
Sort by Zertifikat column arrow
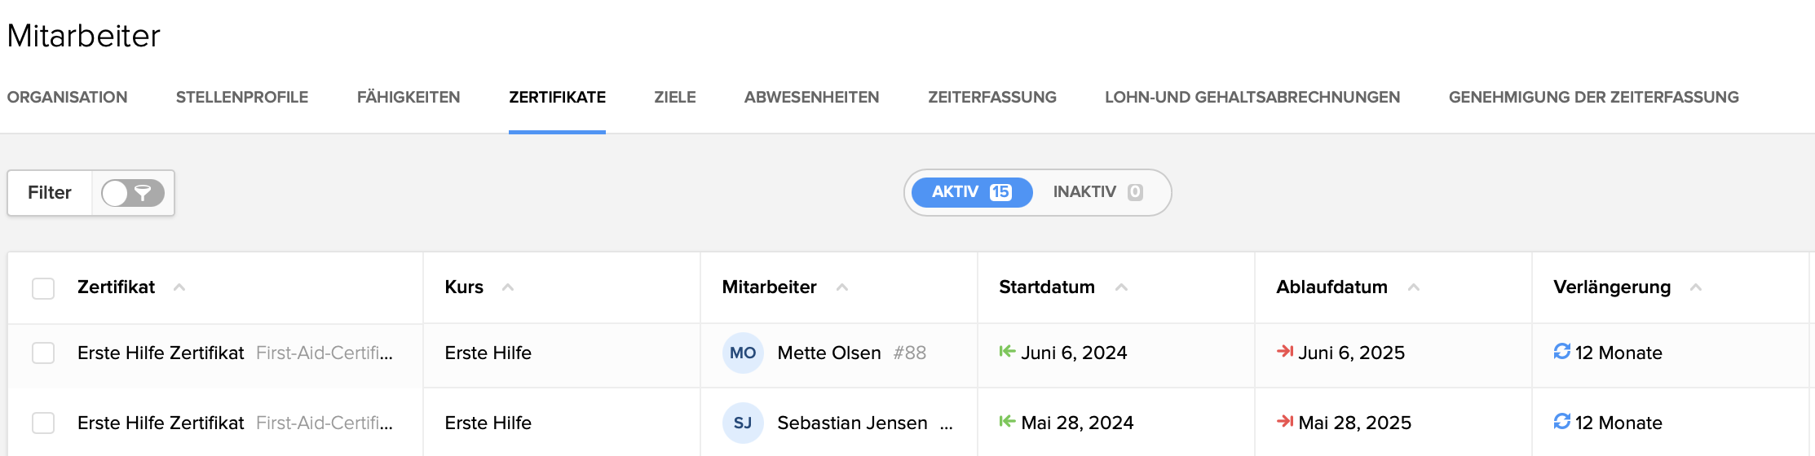[x=179, y=287]
